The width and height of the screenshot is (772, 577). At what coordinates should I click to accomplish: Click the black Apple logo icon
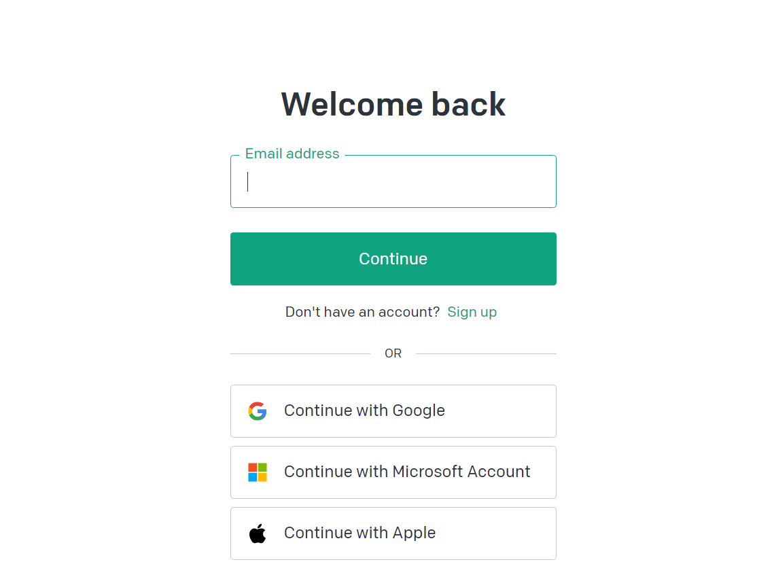258,534
